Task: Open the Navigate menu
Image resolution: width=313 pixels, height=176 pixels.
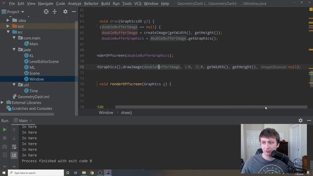Action: coord(45,3)
